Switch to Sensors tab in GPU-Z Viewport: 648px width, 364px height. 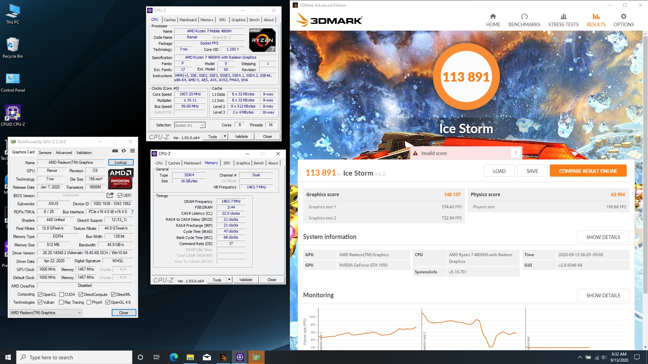(x=45, y=153)
